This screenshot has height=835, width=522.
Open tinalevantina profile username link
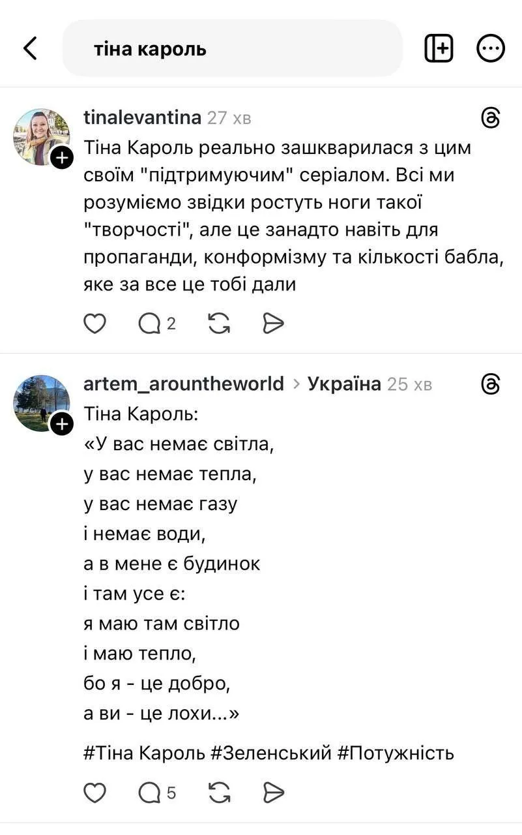(142, 117)
